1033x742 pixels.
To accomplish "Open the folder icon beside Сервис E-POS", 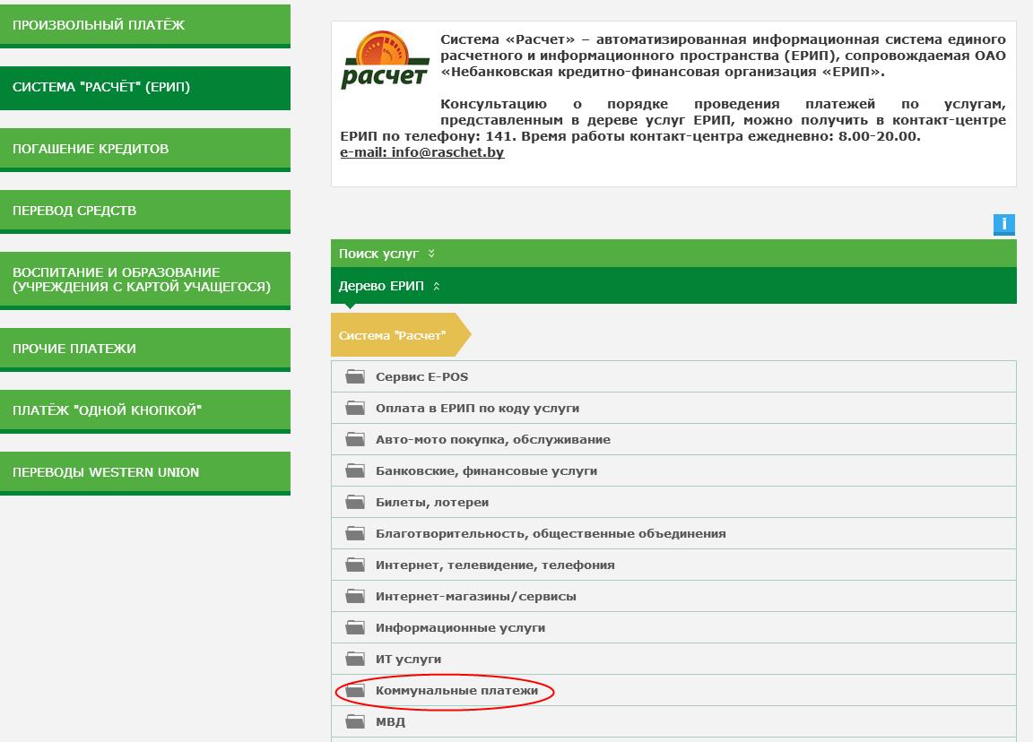I will pyautogui.click(x=355, y=376).
